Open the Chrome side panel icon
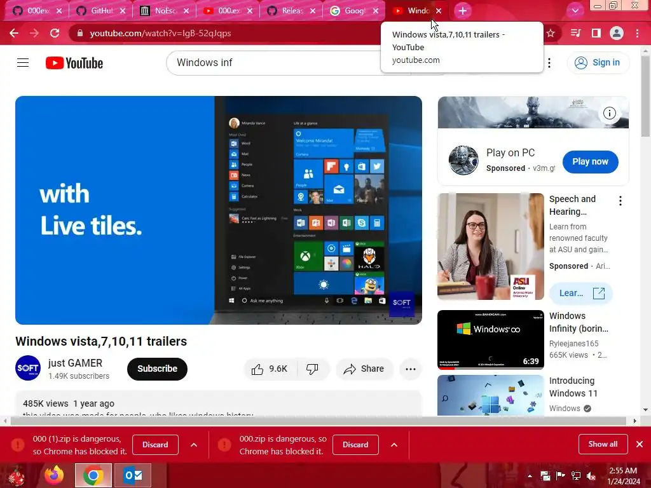 click(596, 33)
